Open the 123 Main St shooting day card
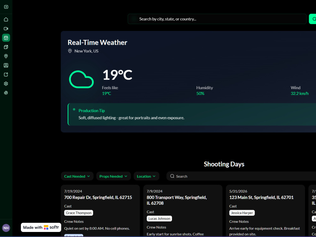 click(265, 211)
